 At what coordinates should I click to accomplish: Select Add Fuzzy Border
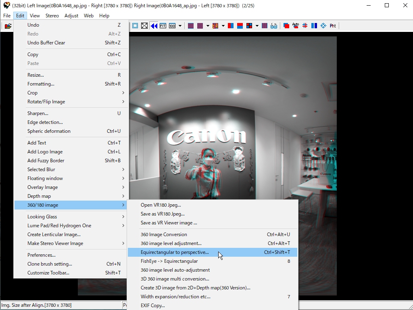71,161
